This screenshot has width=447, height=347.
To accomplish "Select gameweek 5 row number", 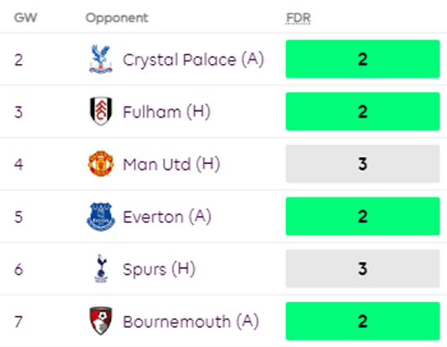I will 18,217.
